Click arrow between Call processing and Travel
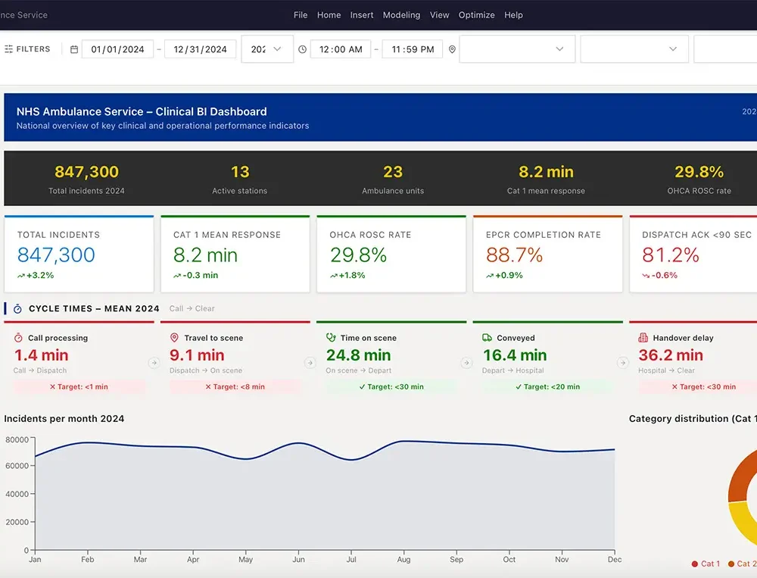The width and height of the screenshot is (757, 578). tap(154, 362)
